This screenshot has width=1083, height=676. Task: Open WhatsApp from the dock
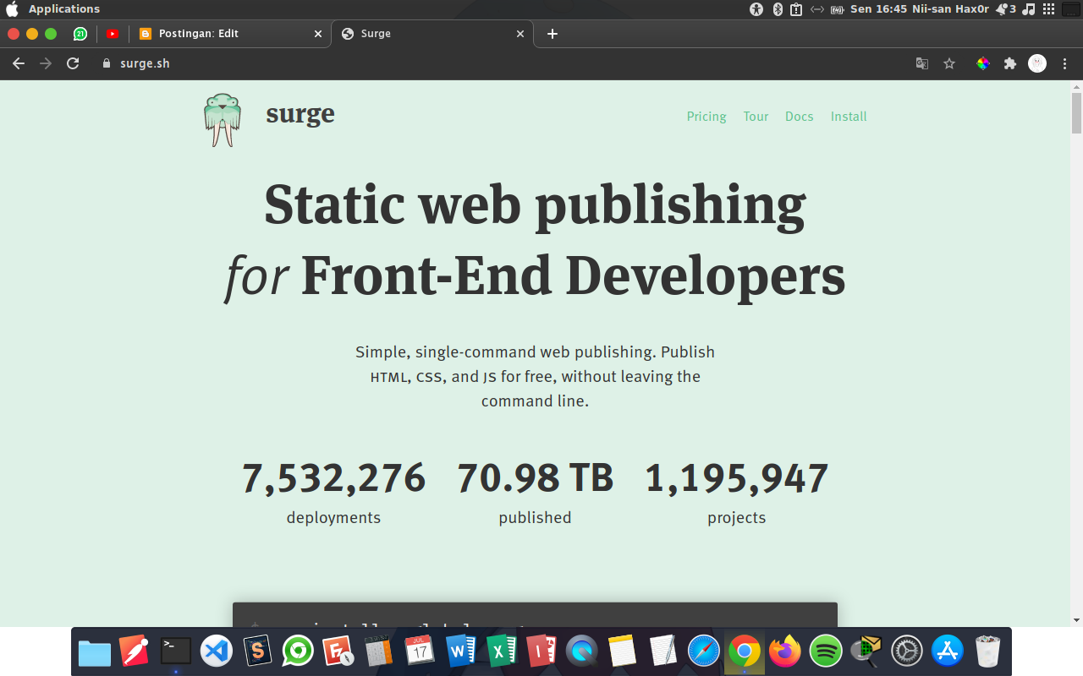click(x=298, y=651)
